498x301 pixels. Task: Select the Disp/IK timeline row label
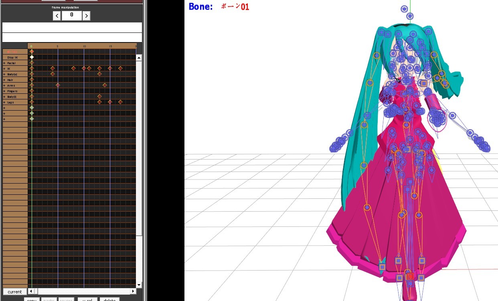pos(15,57)
